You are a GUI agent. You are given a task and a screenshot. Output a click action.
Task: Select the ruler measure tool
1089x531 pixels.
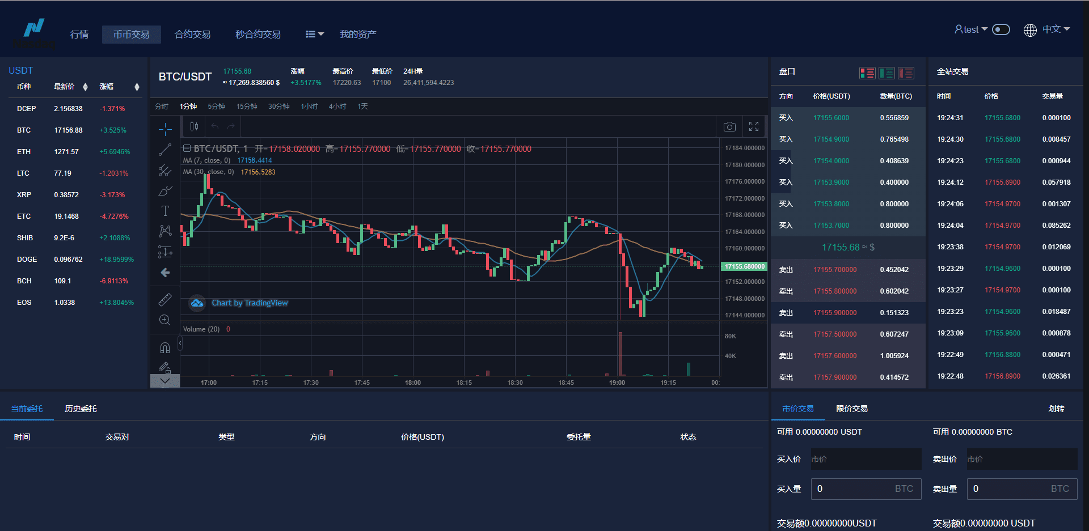click(165, 299)
